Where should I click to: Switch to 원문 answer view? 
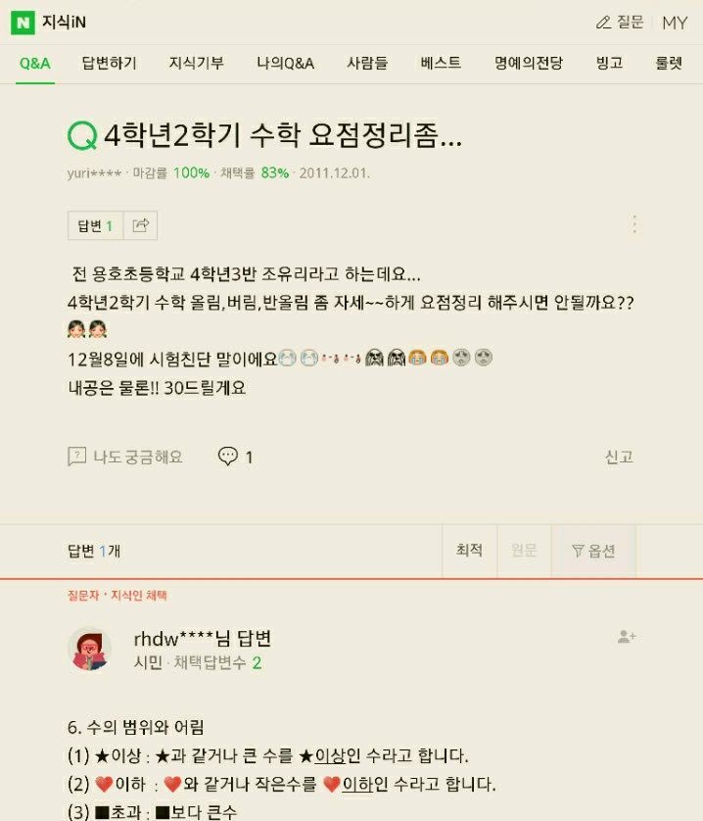tap(524, 551)
